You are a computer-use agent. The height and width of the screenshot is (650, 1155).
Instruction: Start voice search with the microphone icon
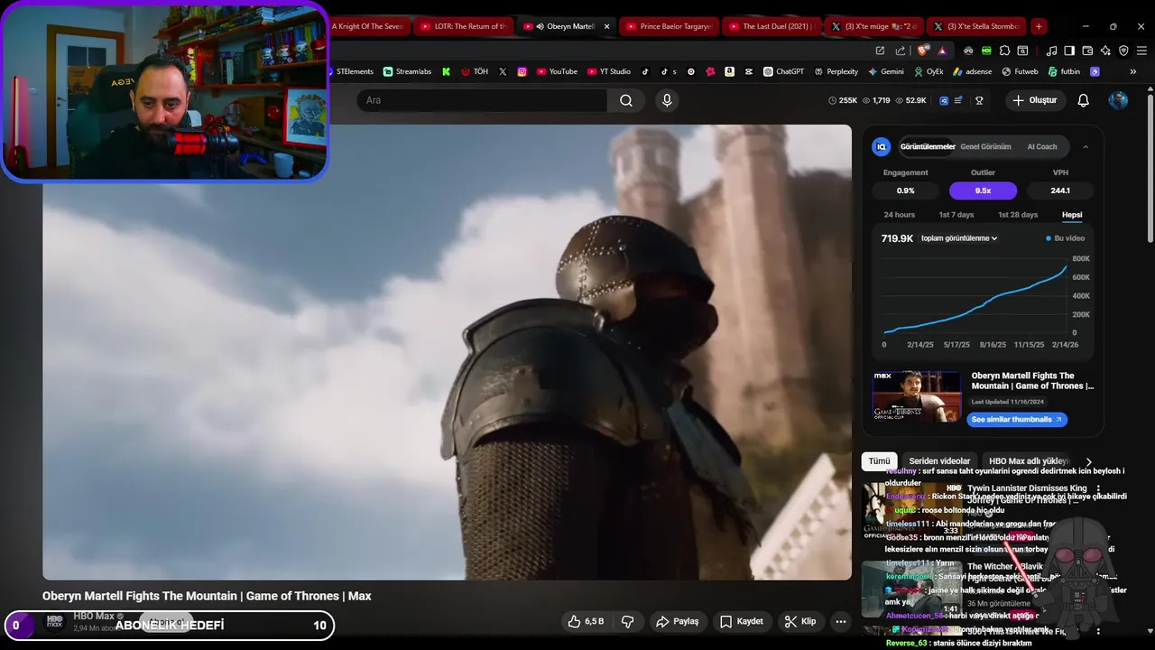[x=667, y=100]
